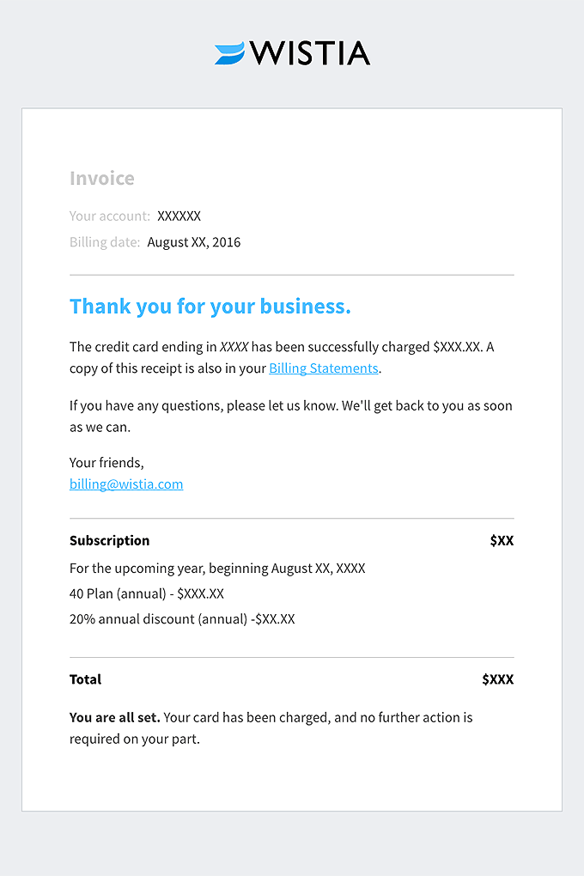Click the upcoming year beginning date line
This screenshot has width=584, height=876.
(217, 569)
